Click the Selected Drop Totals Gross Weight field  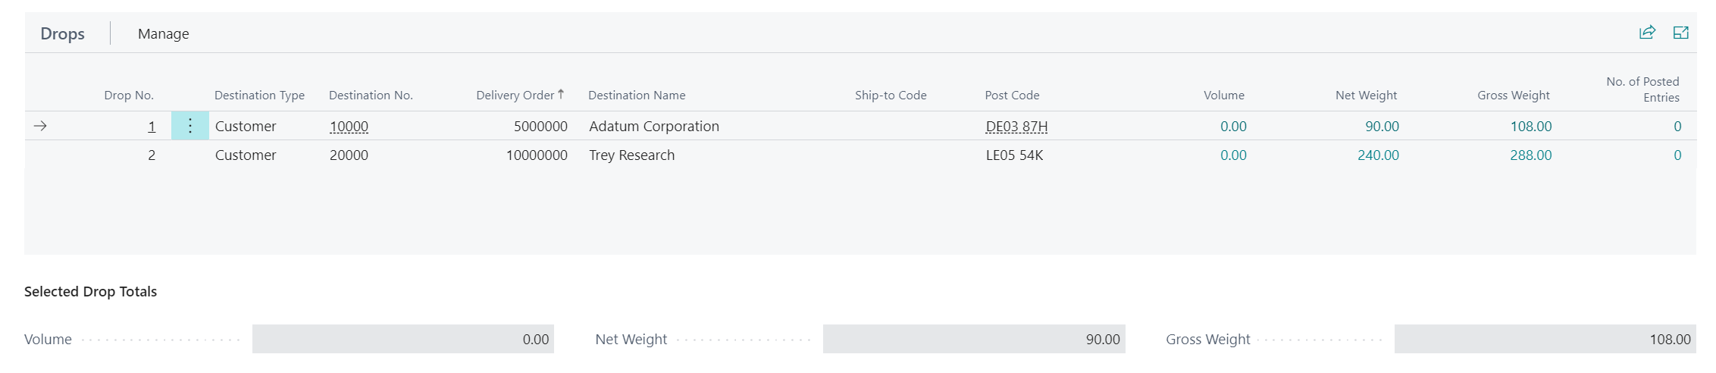(1544, 339)
